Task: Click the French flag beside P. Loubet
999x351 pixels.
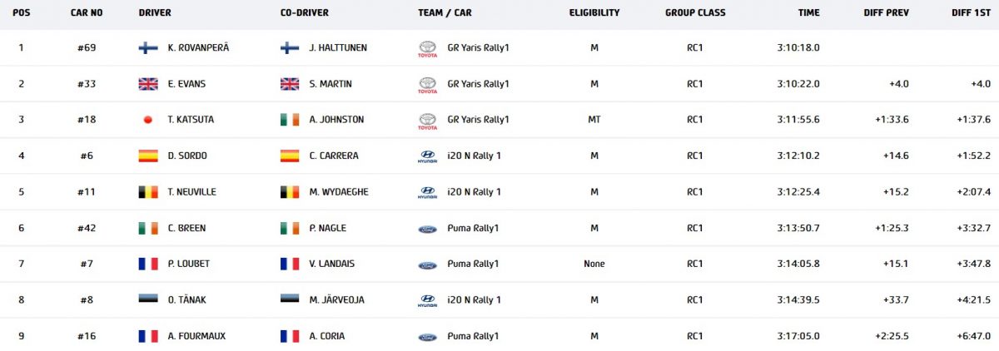Action: coord(148,264)
